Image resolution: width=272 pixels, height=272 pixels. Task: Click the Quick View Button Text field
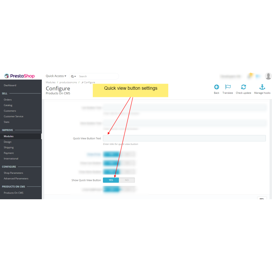click(x=184, y=138)
